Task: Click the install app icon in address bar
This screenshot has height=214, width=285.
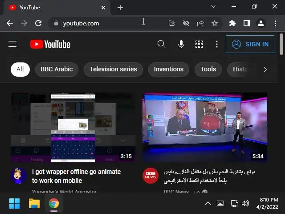Action: [x=172, y=23]
